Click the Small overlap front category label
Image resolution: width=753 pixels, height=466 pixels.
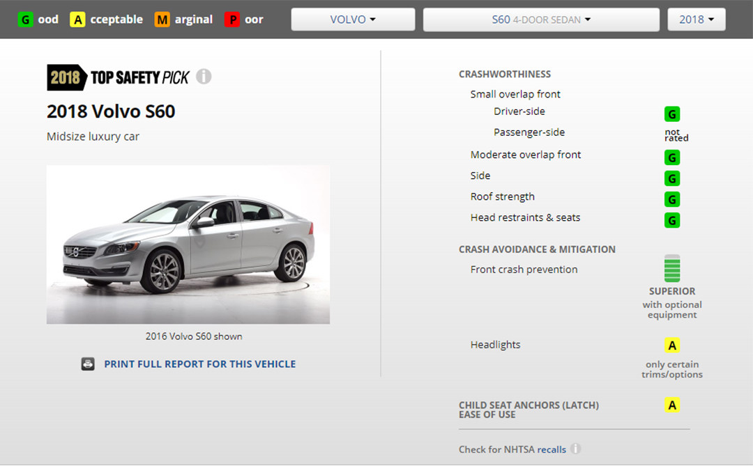coord(515,94)
